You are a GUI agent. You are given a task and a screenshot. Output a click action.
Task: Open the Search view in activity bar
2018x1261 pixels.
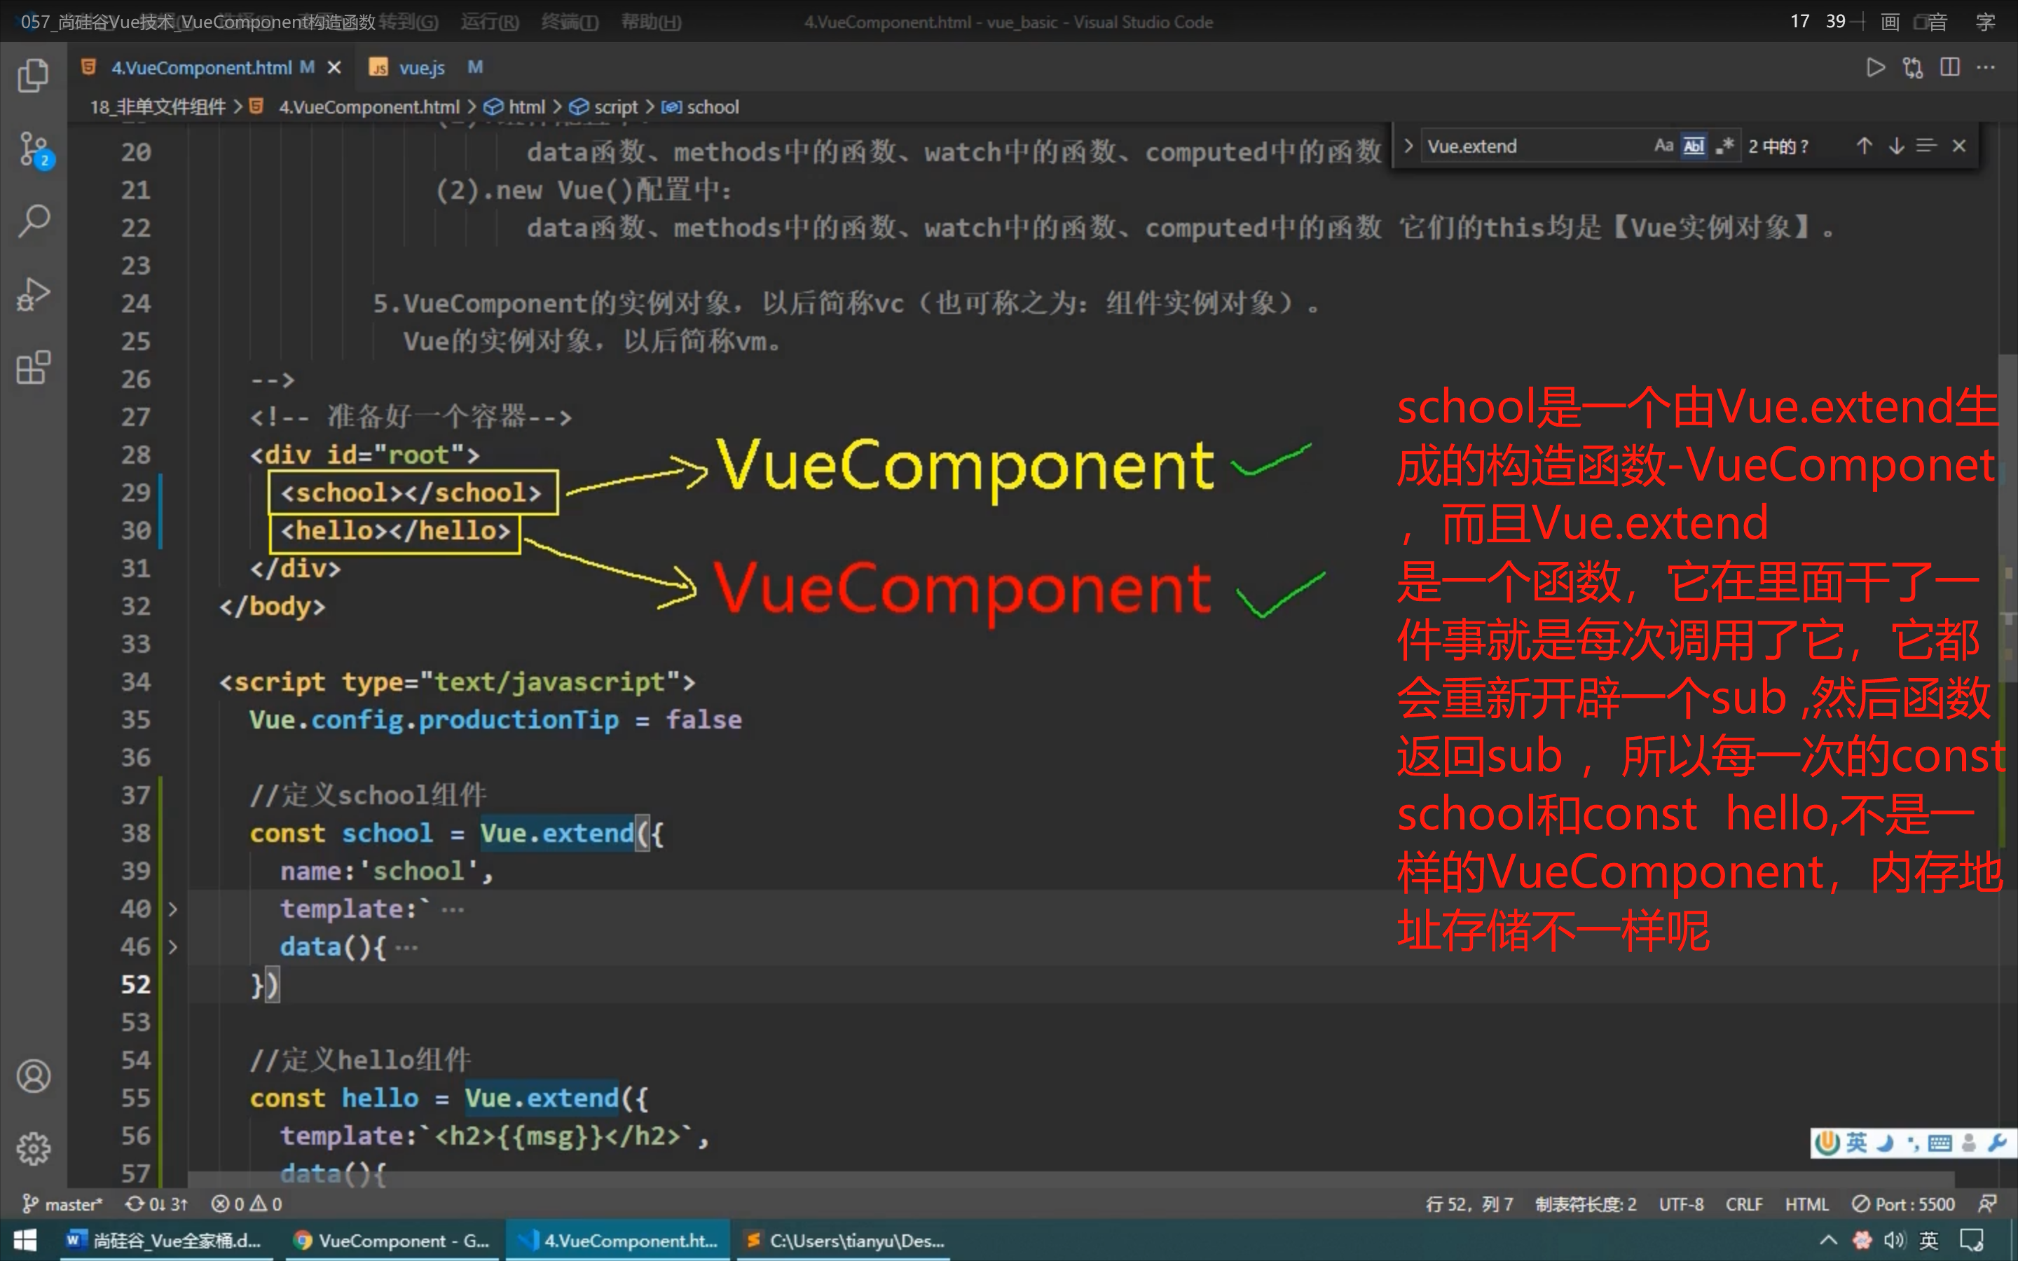(x=34, y=221)
